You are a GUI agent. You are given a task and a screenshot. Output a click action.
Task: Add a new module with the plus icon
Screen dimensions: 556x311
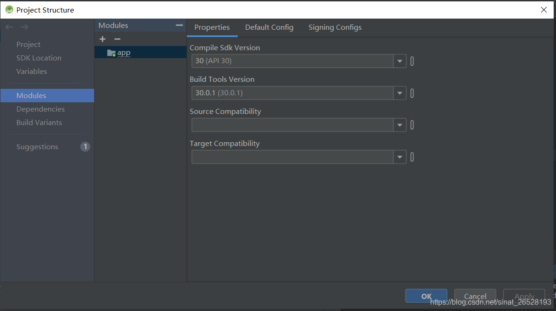point(102,39)
